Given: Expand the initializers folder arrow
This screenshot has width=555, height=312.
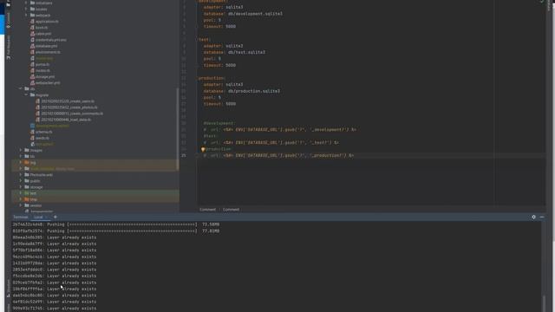Looking at the screenshot, I should 26,3.
